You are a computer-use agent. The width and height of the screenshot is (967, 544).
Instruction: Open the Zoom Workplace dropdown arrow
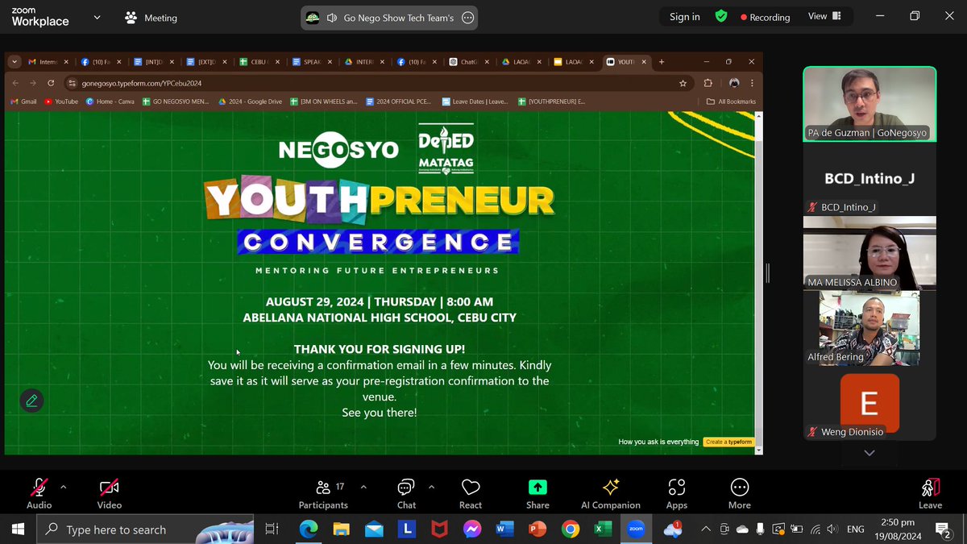point(98,17)
